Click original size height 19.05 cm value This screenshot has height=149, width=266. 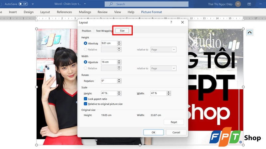[106, 115]
